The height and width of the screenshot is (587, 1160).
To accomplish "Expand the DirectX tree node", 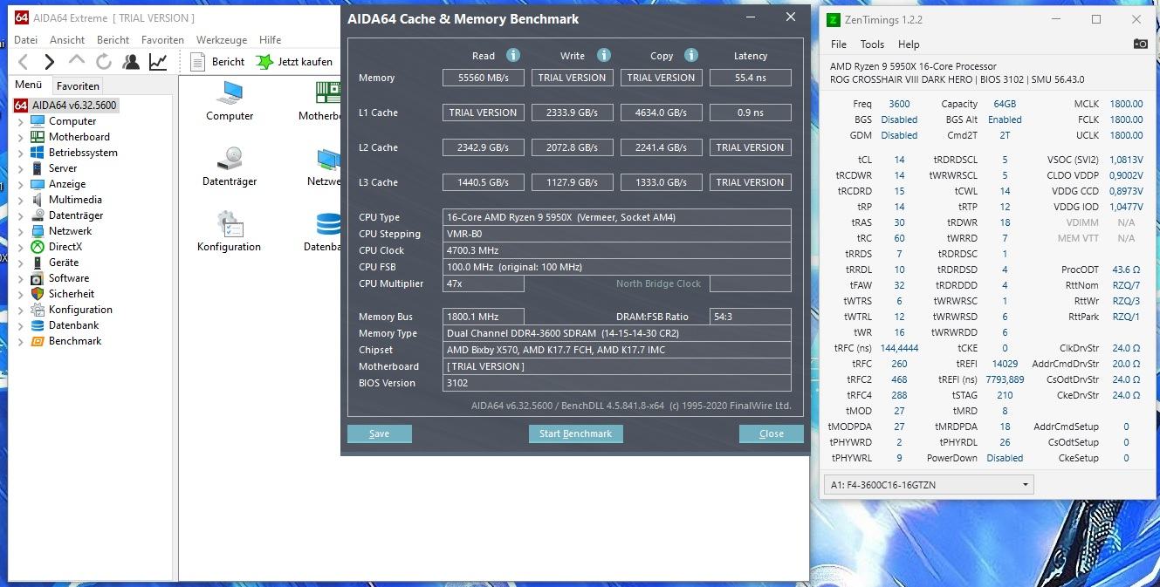I will [x=21, y=248].
